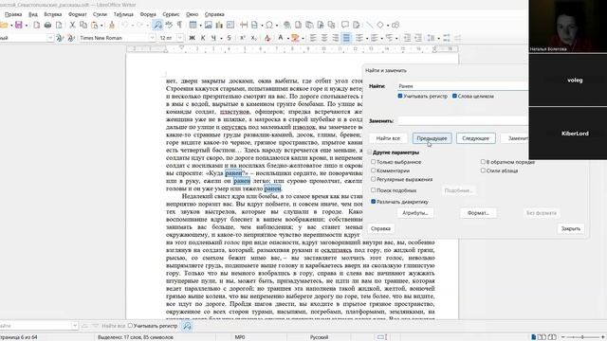This screenshot has height=341, width=607.
Task: Open the Таблица menu
Action: pyautogui.click(x=123, y=14)
